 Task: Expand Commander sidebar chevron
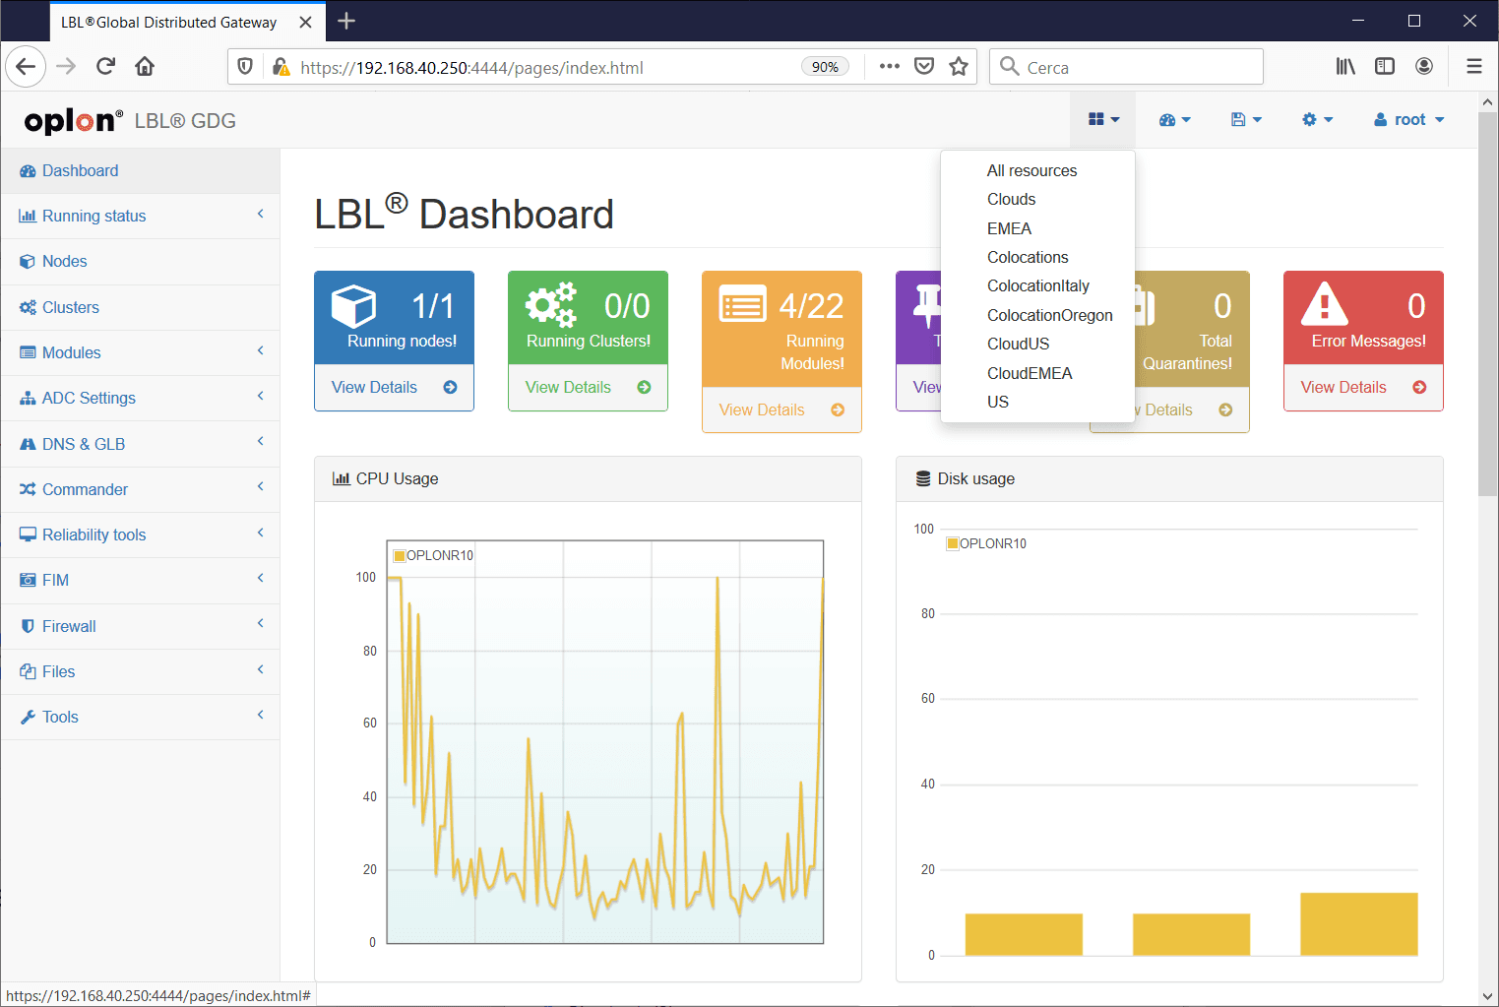pos(261,486)
